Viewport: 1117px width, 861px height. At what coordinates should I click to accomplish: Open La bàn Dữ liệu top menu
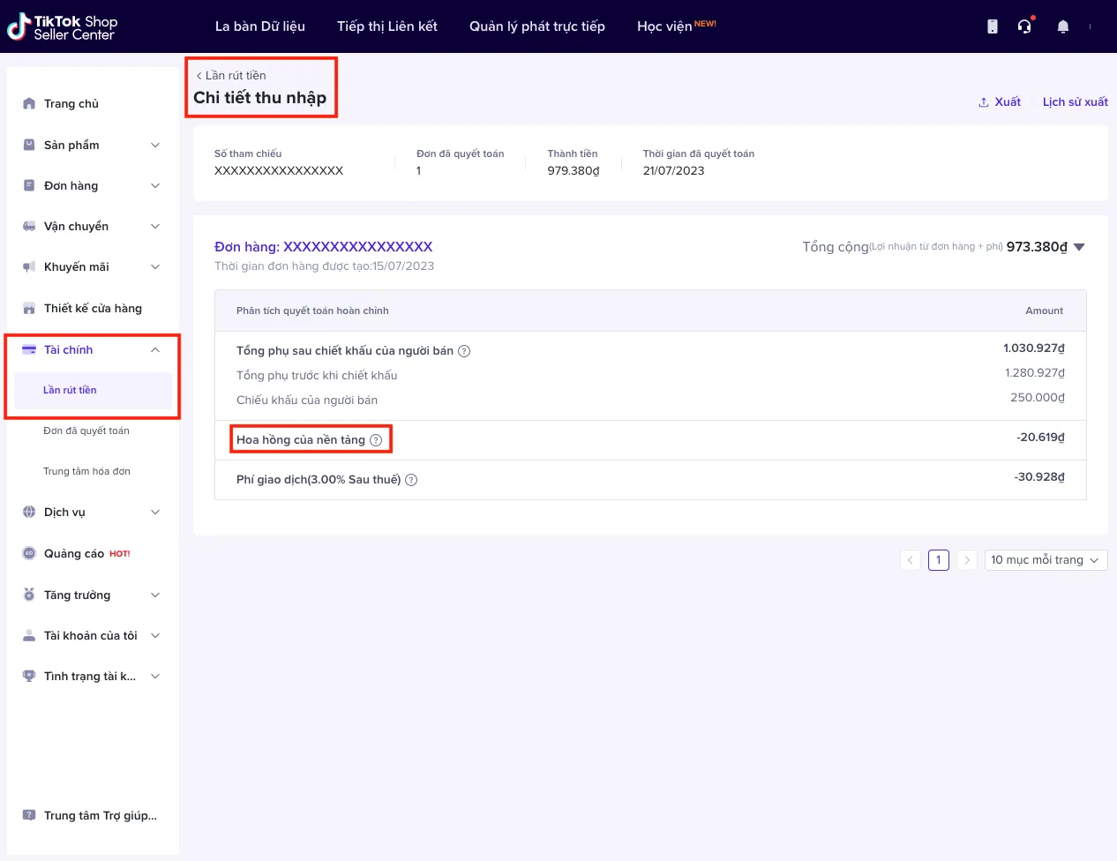(x=260, y=26)
